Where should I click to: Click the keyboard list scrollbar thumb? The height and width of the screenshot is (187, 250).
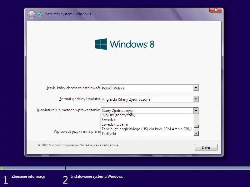click(196, 127)
